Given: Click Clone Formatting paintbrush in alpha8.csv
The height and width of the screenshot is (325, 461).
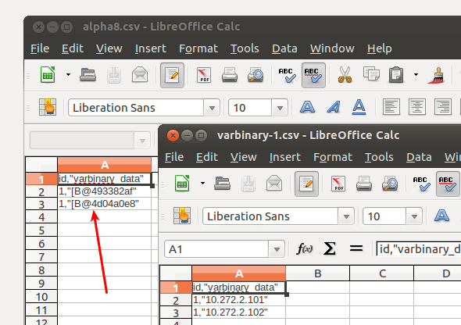Looking at the screenshot, I should click(x=436, y=75).
